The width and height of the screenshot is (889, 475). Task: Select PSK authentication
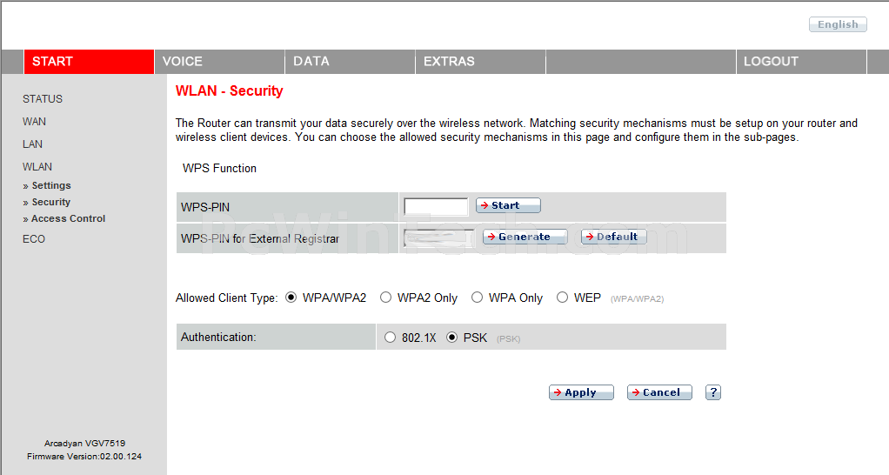point(451,338)
